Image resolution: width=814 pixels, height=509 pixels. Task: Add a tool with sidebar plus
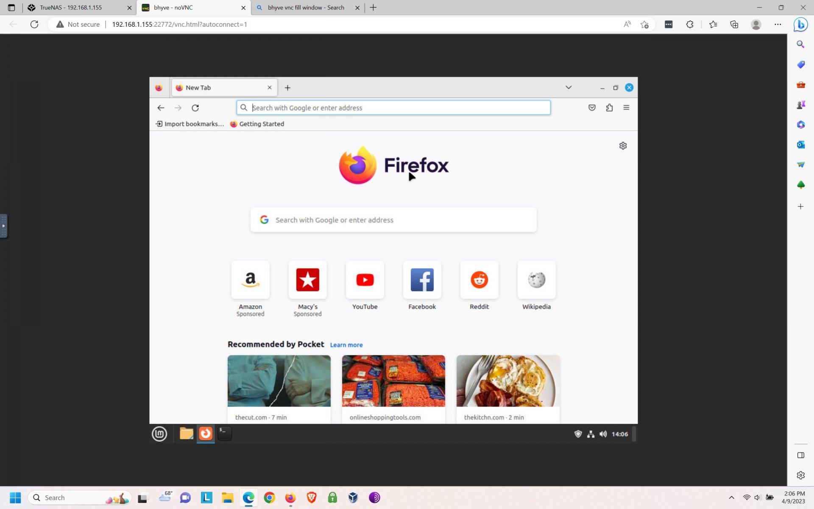[x=800, y=207]
